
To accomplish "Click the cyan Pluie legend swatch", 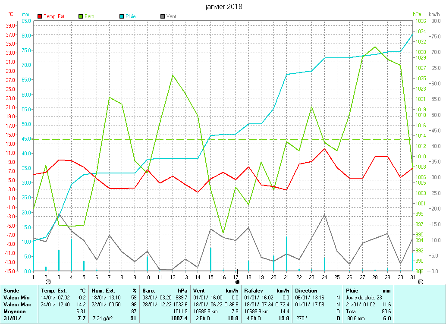I will (x=122, y=16).
